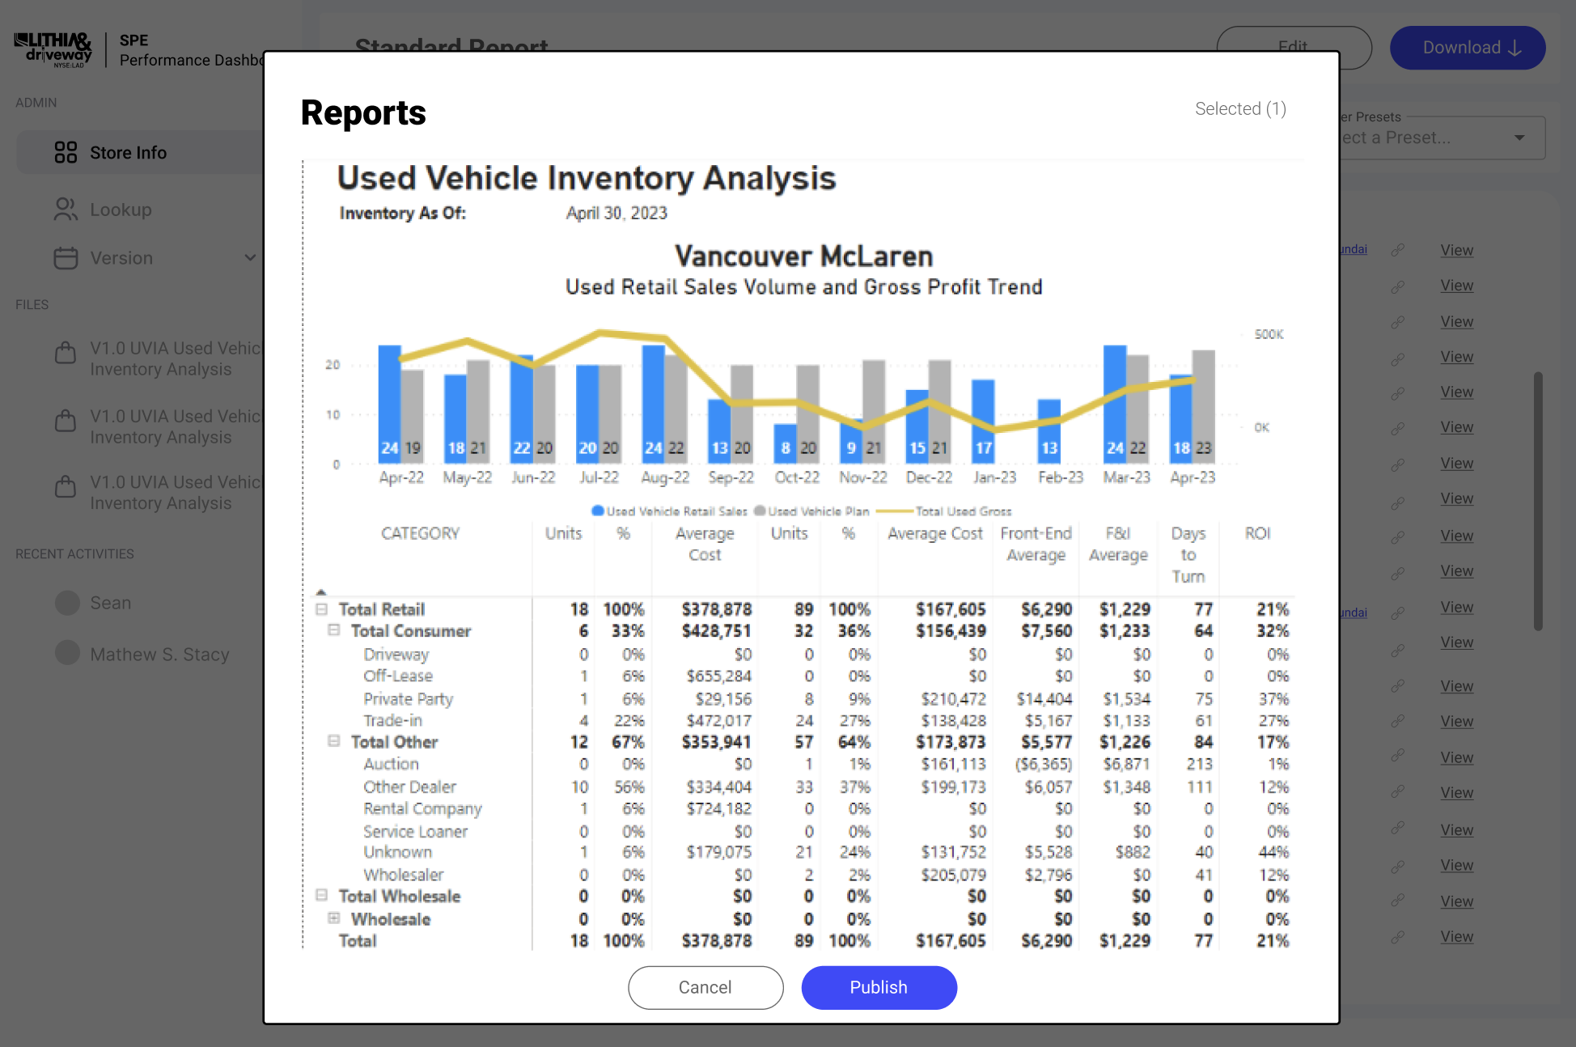Open Lookup in sidebar
1576x1047 pixels.
(x=121, y=210)
